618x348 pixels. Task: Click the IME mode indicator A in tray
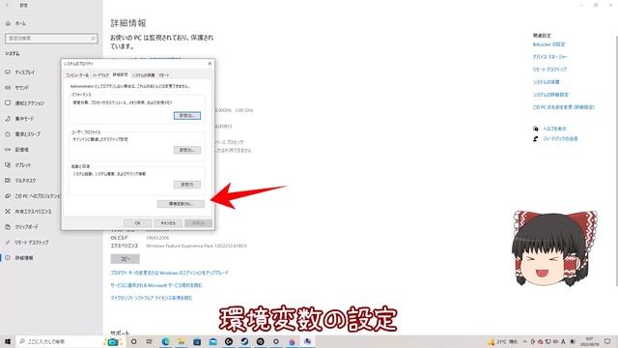coord(564,341)
